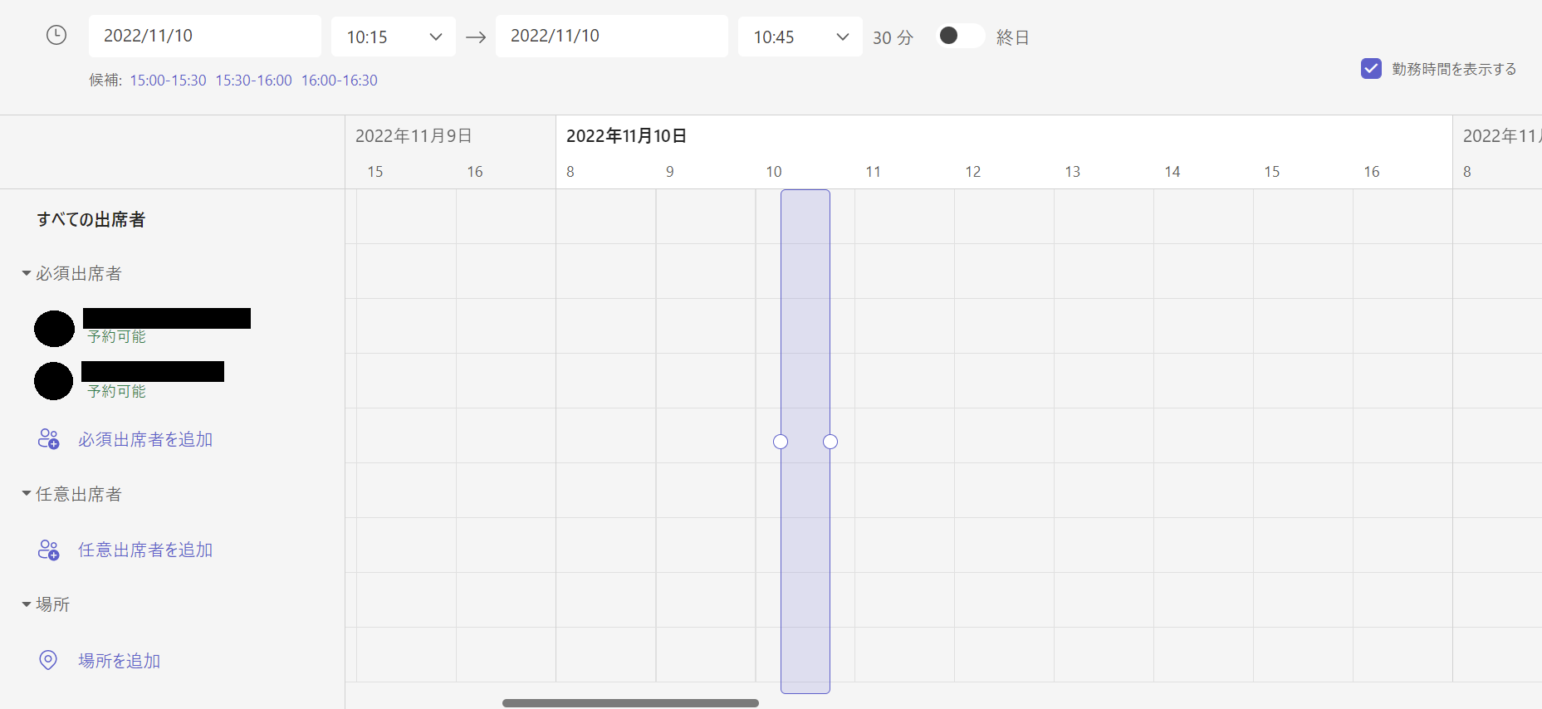
Task: Collapse the 任意出席者 section
Action: pyautogui.click(x=27, y=494)
